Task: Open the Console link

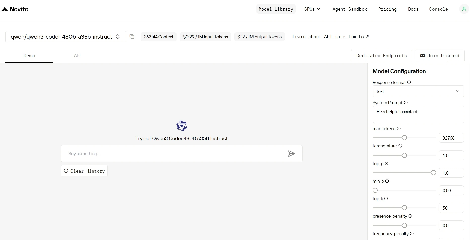Action: point(438,9)
